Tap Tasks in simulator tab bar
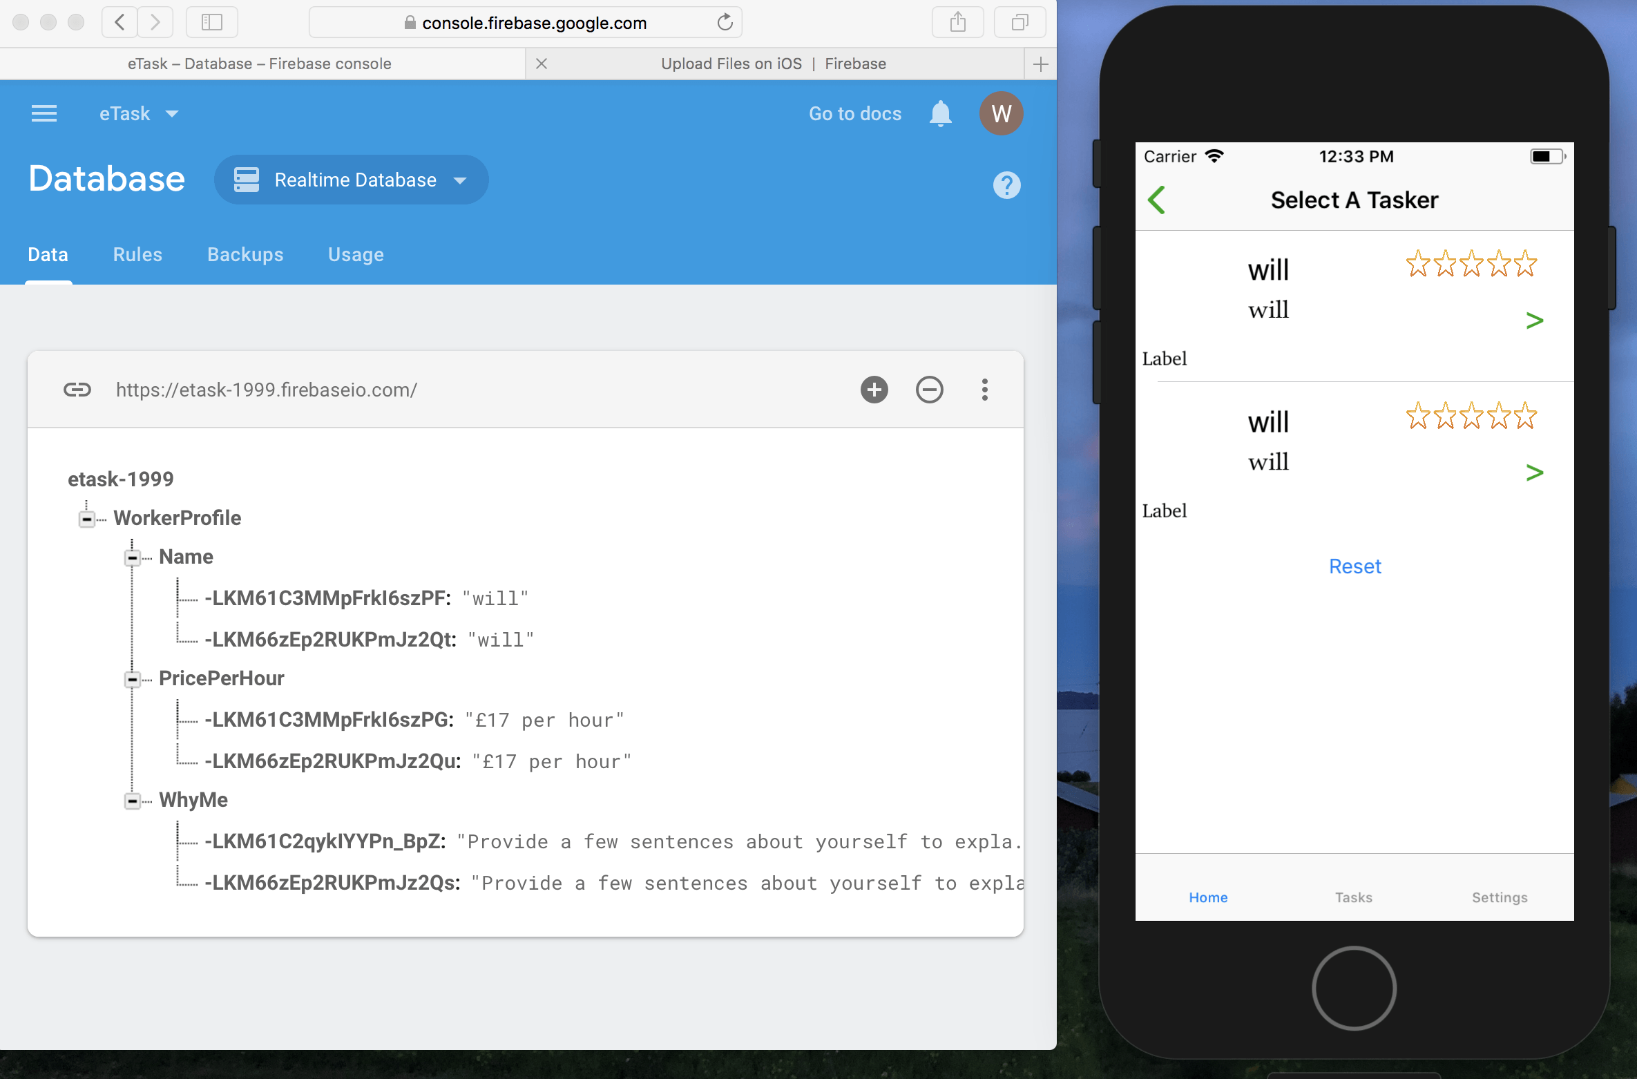The image size is (1637, 1079). [x=1354, y=897]
